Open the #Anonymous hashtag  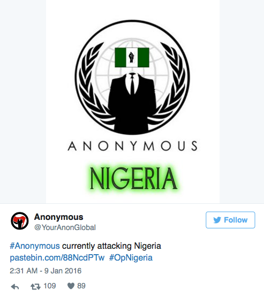tap(35, 246)
